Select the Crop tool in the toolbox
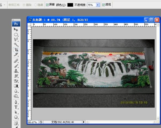 coord(16,50)
